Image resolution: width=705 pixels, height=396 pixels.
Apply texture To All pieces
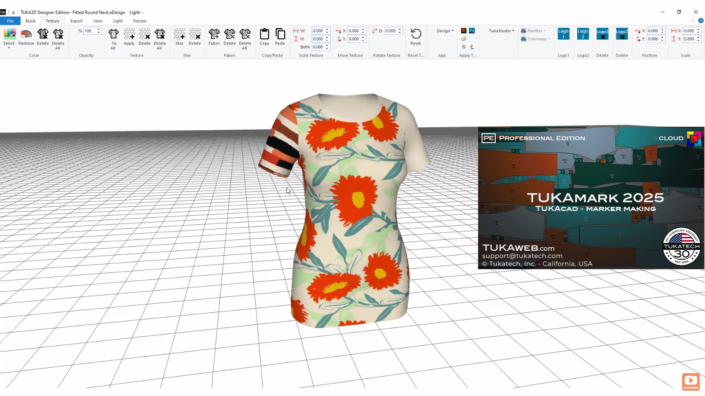pyautogui.click(x=114, y=37)
